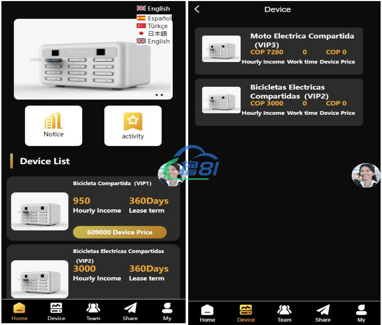
Task: Tap Home icon in right bottom bar
Action: [207, 310]
